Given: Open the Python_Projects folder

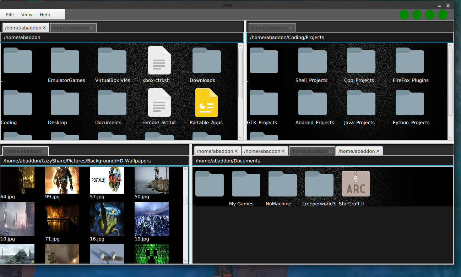Looking at the screenshot, I should pos(410,103).
